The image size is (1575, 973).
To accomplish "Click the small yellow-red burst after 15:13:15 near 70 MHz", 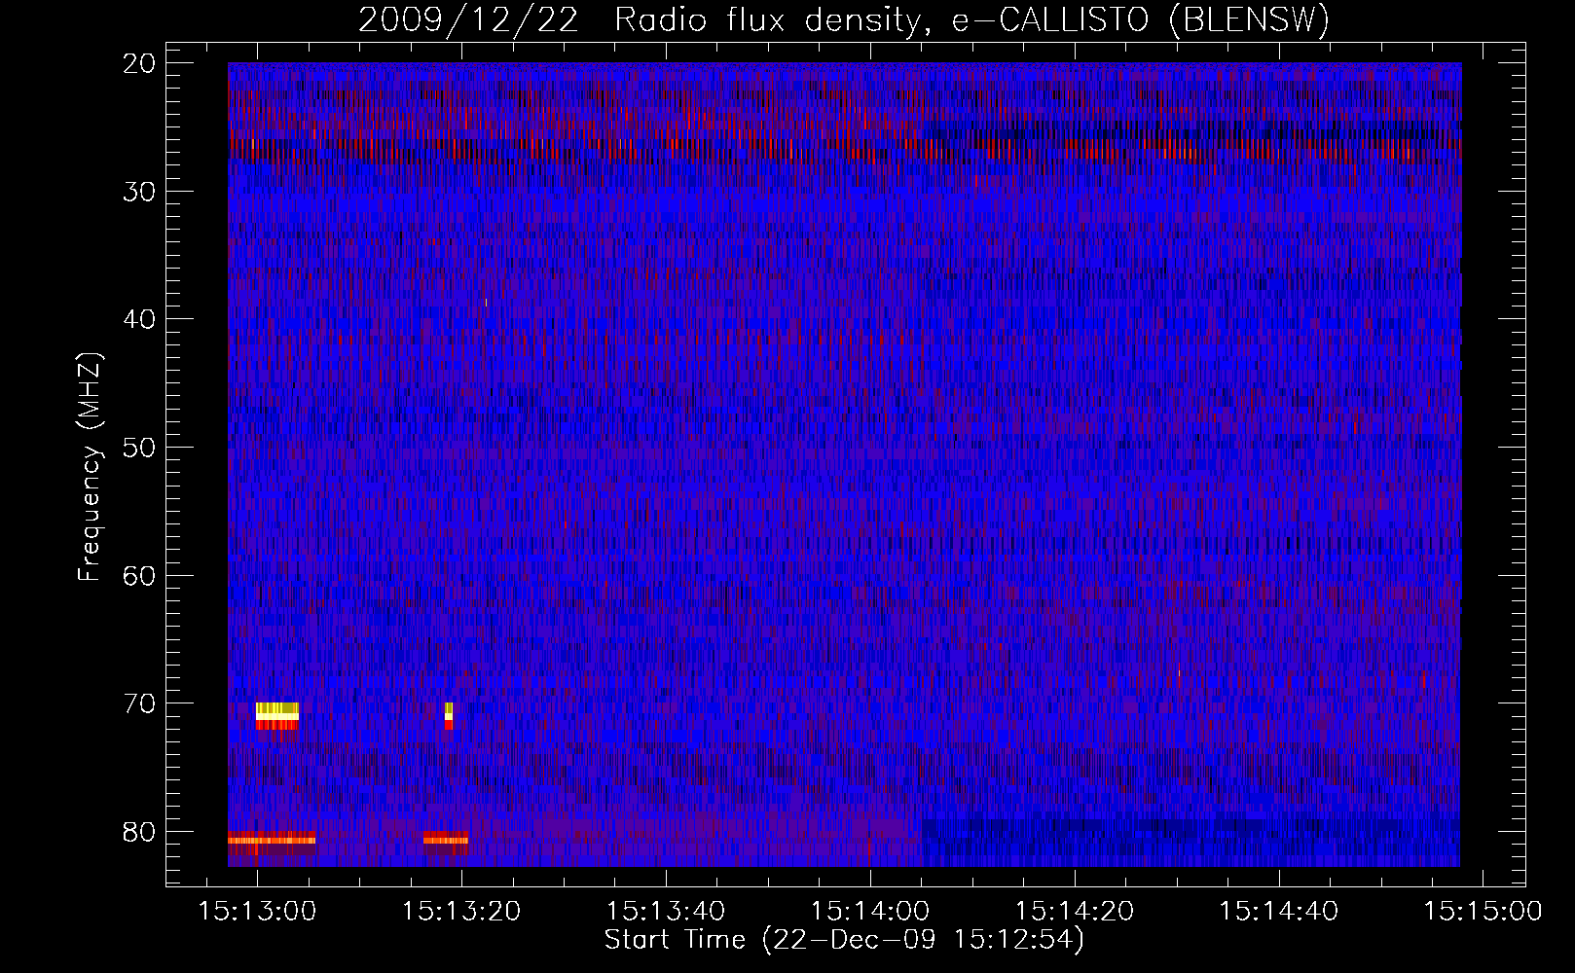I will [449, 715].
